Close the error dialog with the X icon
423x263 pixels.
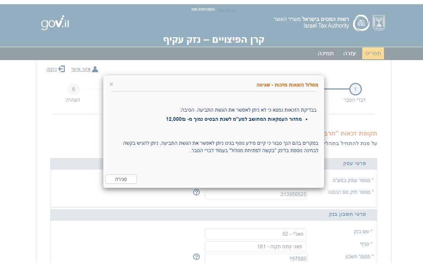pyautogui.click(x=111, y=84)
